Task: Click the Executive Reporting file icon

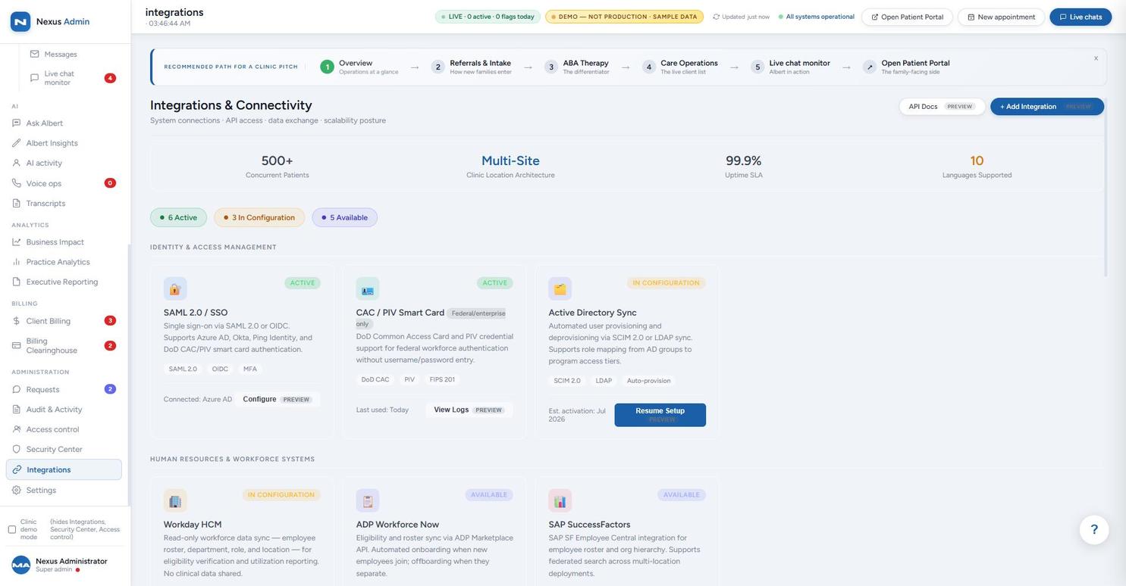Action: click(17, 282)
